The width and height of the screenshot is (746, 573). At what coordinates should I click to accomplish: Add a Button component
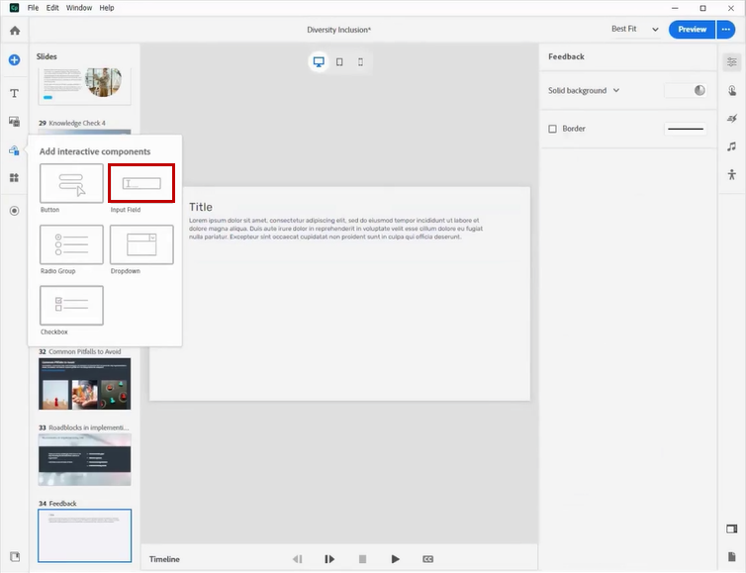[71, 183]
